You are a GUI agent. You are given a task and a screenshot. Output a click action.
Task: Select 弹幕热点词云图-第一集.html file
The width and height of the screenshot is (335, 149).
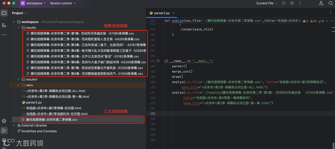tap(55, 97)
